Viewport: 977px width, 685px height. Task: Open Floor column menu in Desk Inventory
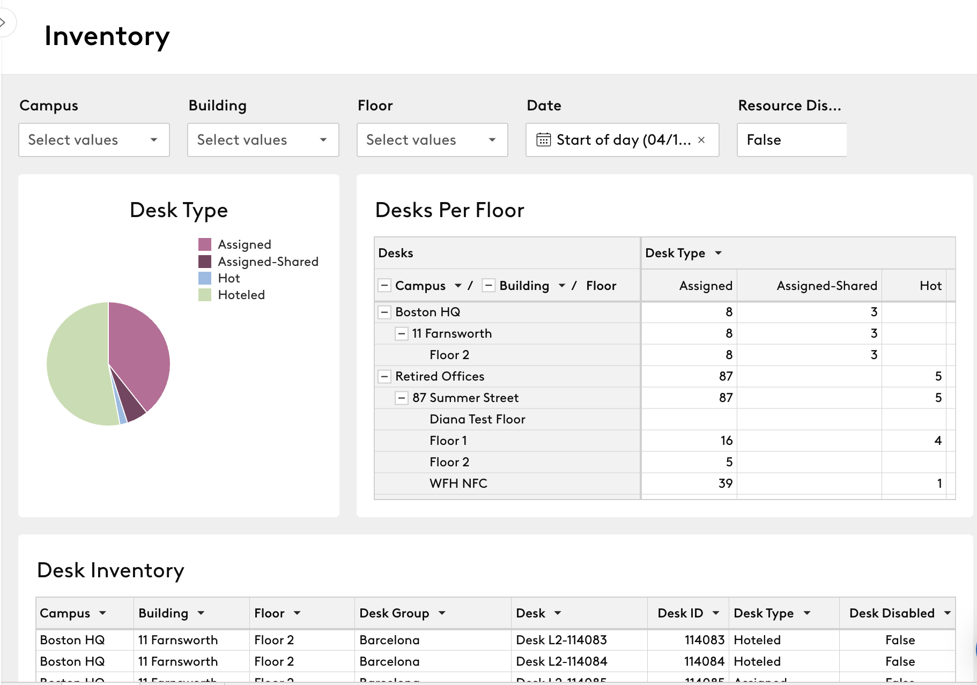click(297, 613)
